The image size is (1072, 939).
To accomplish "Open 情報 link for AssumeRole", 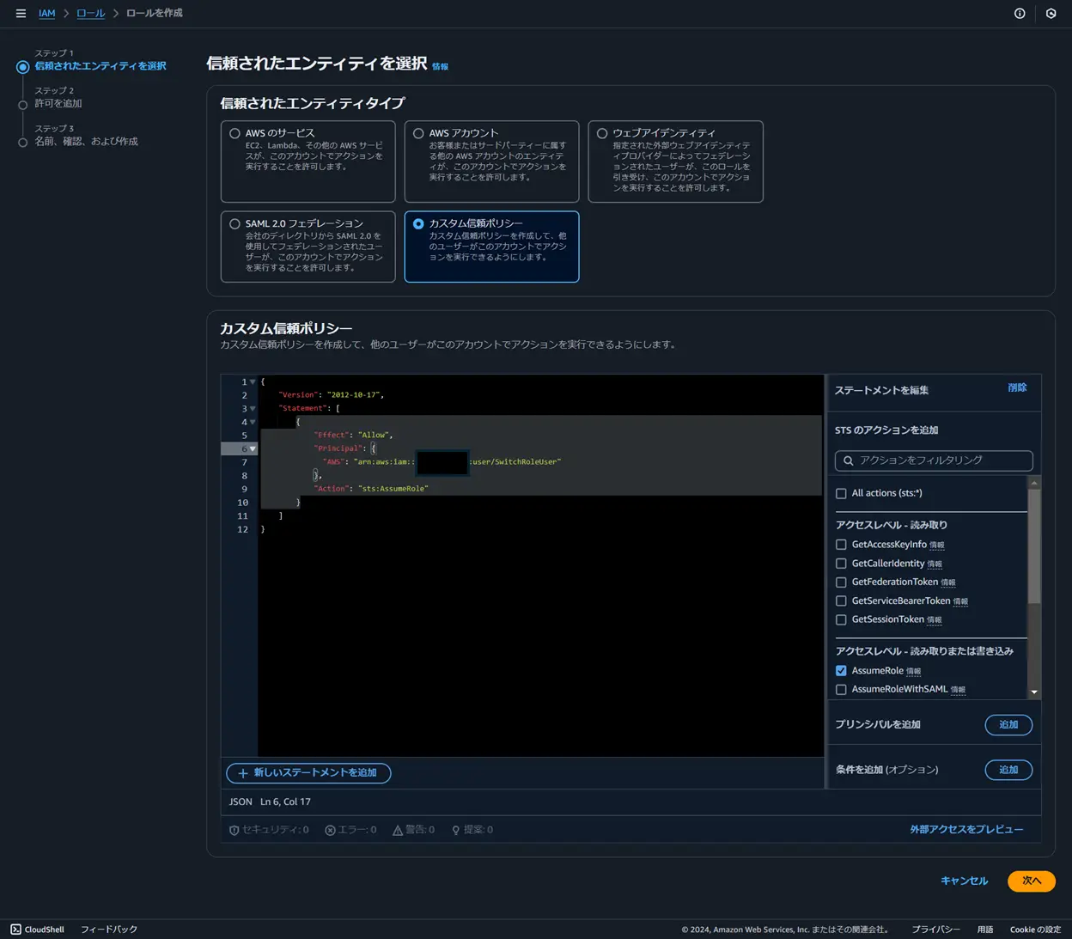I will point(913,672).
